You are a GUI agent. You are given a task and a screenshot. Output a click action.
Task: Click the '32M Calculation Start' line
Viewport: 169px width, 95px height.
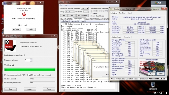pos(84,24)
